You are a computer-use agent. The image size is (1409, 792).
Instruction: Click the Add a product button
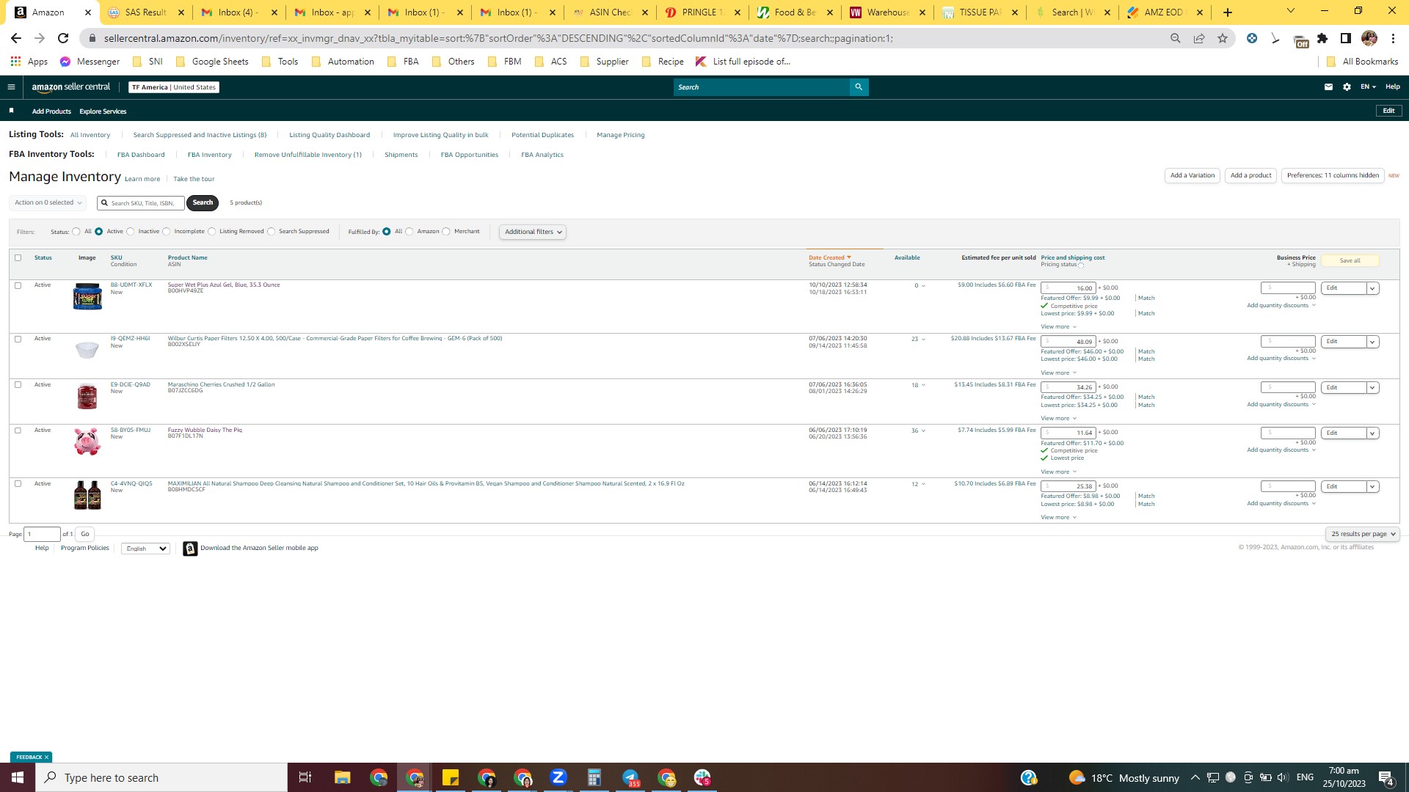[x=1250, y=175]
